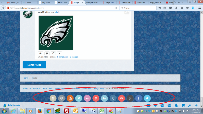Open the heart icon in site toolbar
Viewport: 203px width, 114px height.
point(155,105)
